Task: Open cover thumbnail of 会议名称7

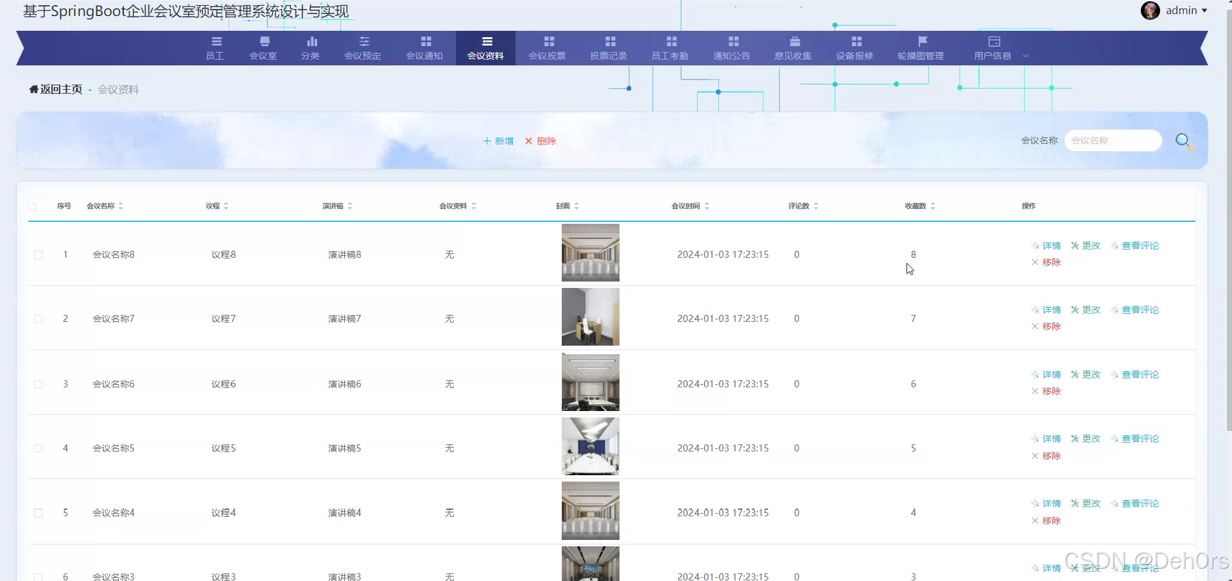Action: (x=591, y=317)
